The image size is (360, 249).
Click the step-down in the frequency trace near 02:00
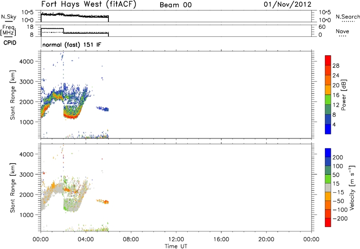click(x=63, y=31)
